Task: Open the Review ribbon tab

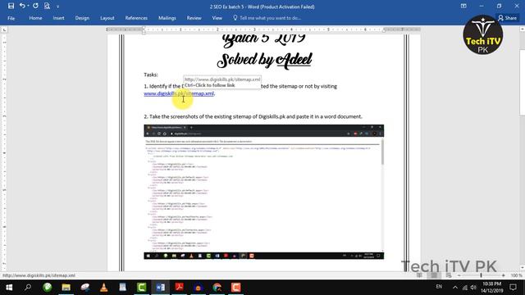Action: click(x=194, y=18)
